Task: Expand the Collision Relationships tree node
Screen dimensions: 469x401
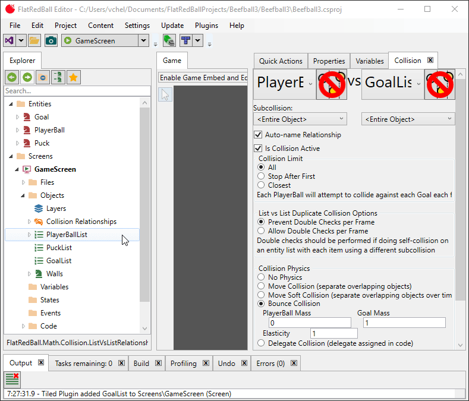Action: pos(30,222)
